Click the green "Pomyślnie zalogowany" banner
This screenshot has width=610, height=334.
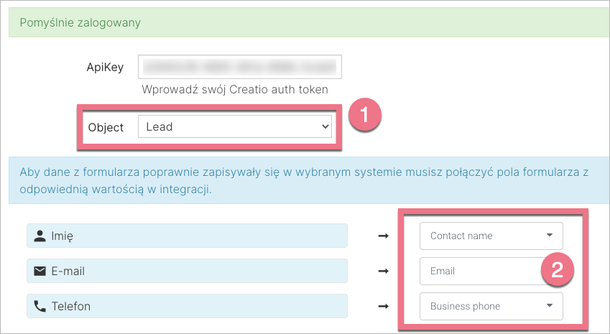click(305, 22)
